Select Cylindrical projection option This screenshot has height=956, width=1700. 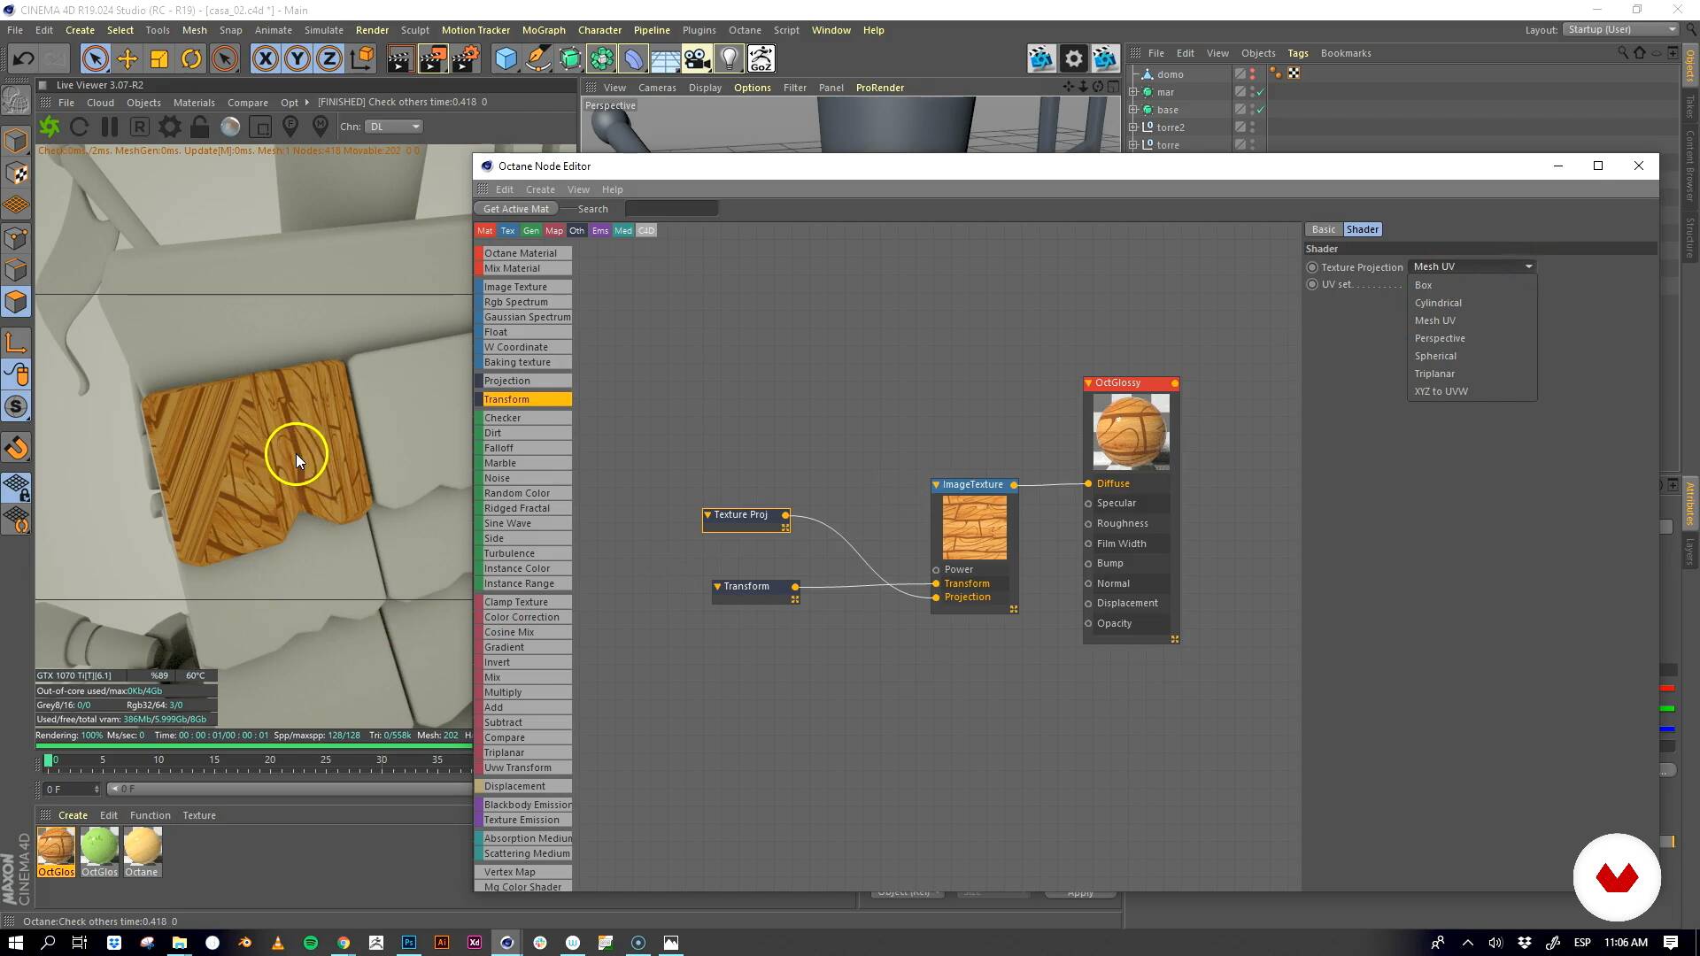1472,303
